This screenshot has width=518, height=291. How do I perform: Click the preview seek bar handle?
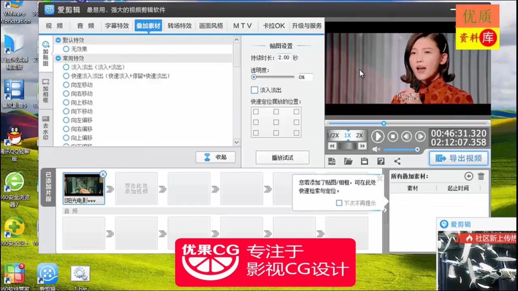[x=383, y=123]
